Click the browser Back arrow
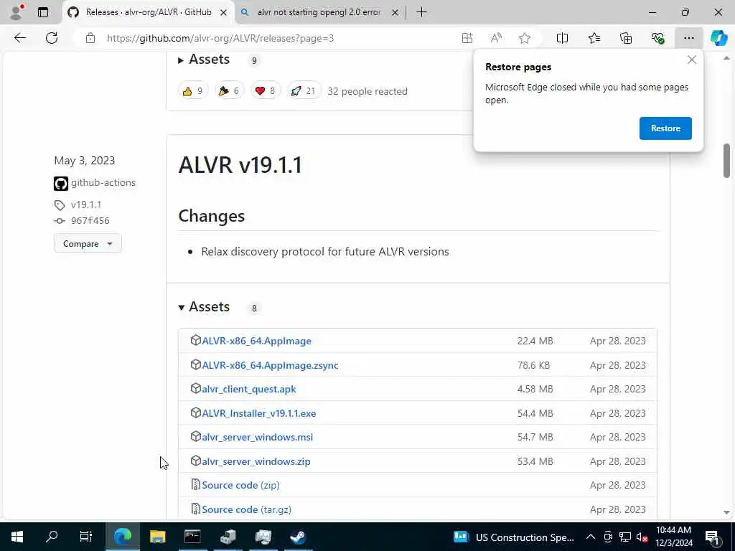Screen dimensions: 735x551 pyautogui.click(x=20, y=38)
